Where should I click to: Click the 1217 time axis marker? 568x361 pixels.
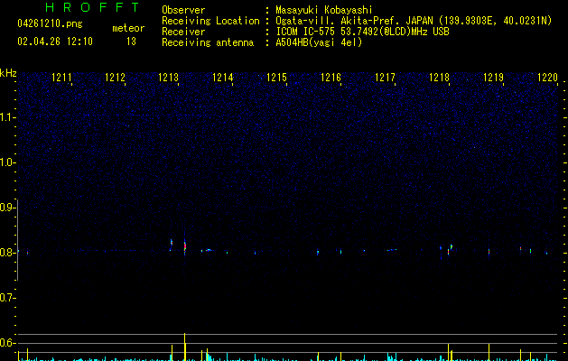385,78
